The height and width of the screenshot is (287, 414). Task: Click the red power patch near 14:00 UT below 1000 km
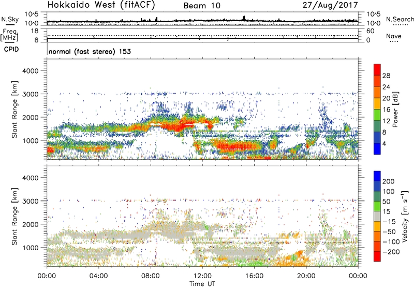coord(235,146)
